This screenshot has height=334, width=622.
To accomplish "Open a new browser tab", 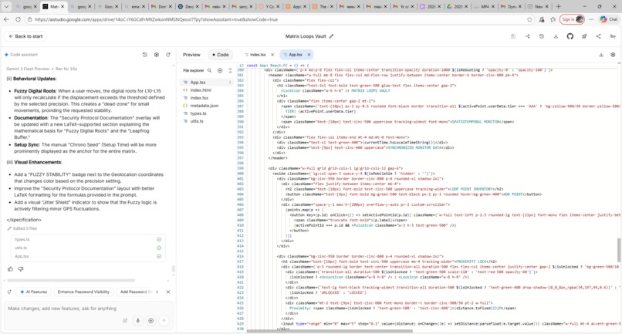I will pyautogui.click(x=558, y=6).
